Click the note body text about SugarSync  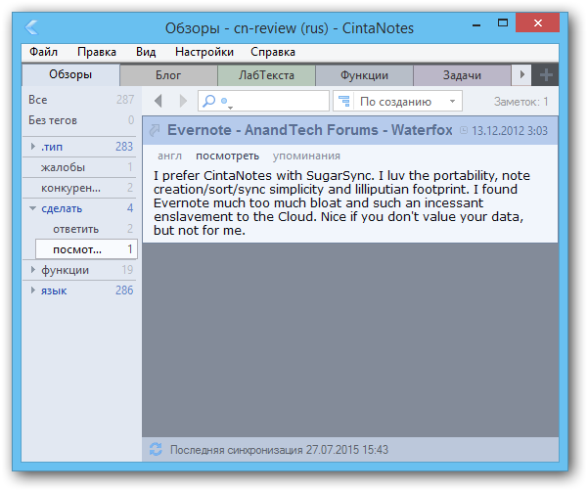pyautogui.click(x=341, y=202)
